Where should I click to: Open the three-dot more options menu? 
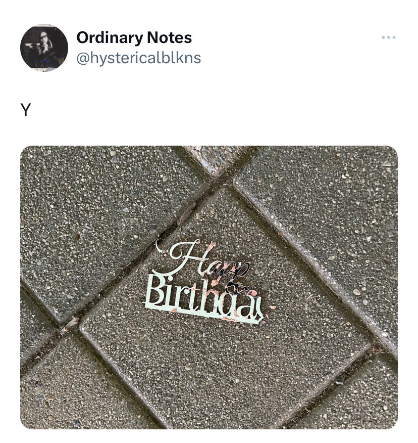pos(388,37)
